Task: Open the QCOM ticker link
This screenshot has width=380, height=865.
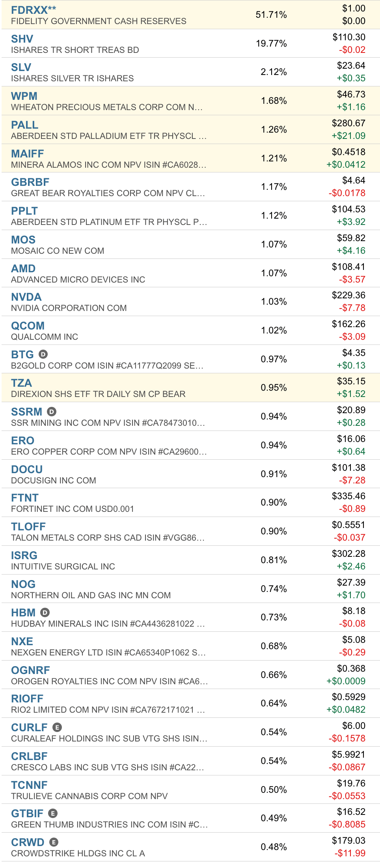Action: click(28, 326)
